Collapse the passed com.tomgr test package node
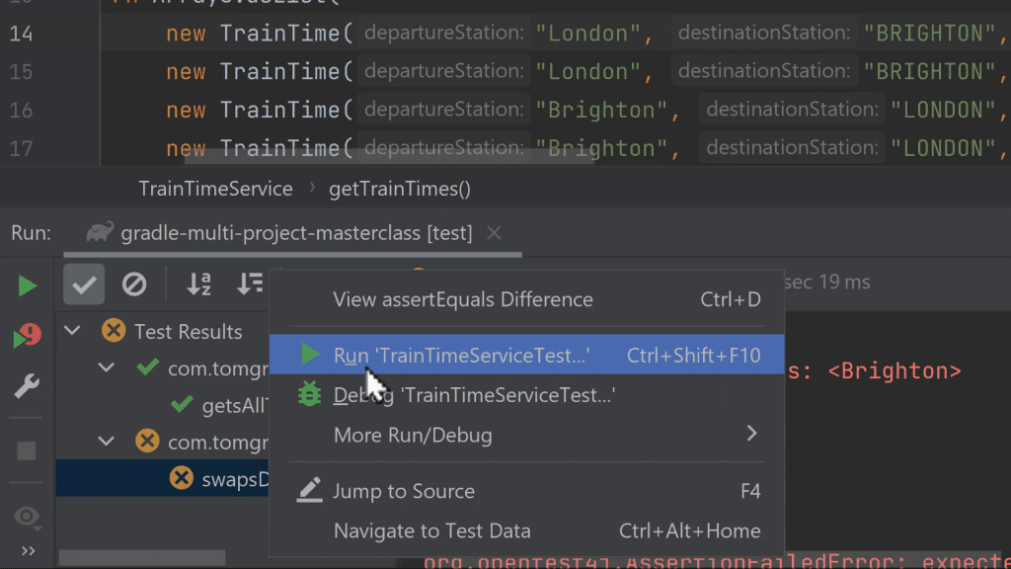This screenshot has height=569, width=1011. coord(107,368)
